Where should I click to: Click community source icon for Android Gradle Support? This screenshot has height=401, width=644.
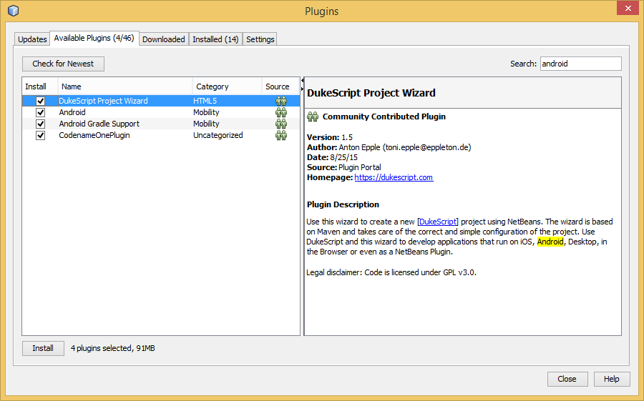281,124
